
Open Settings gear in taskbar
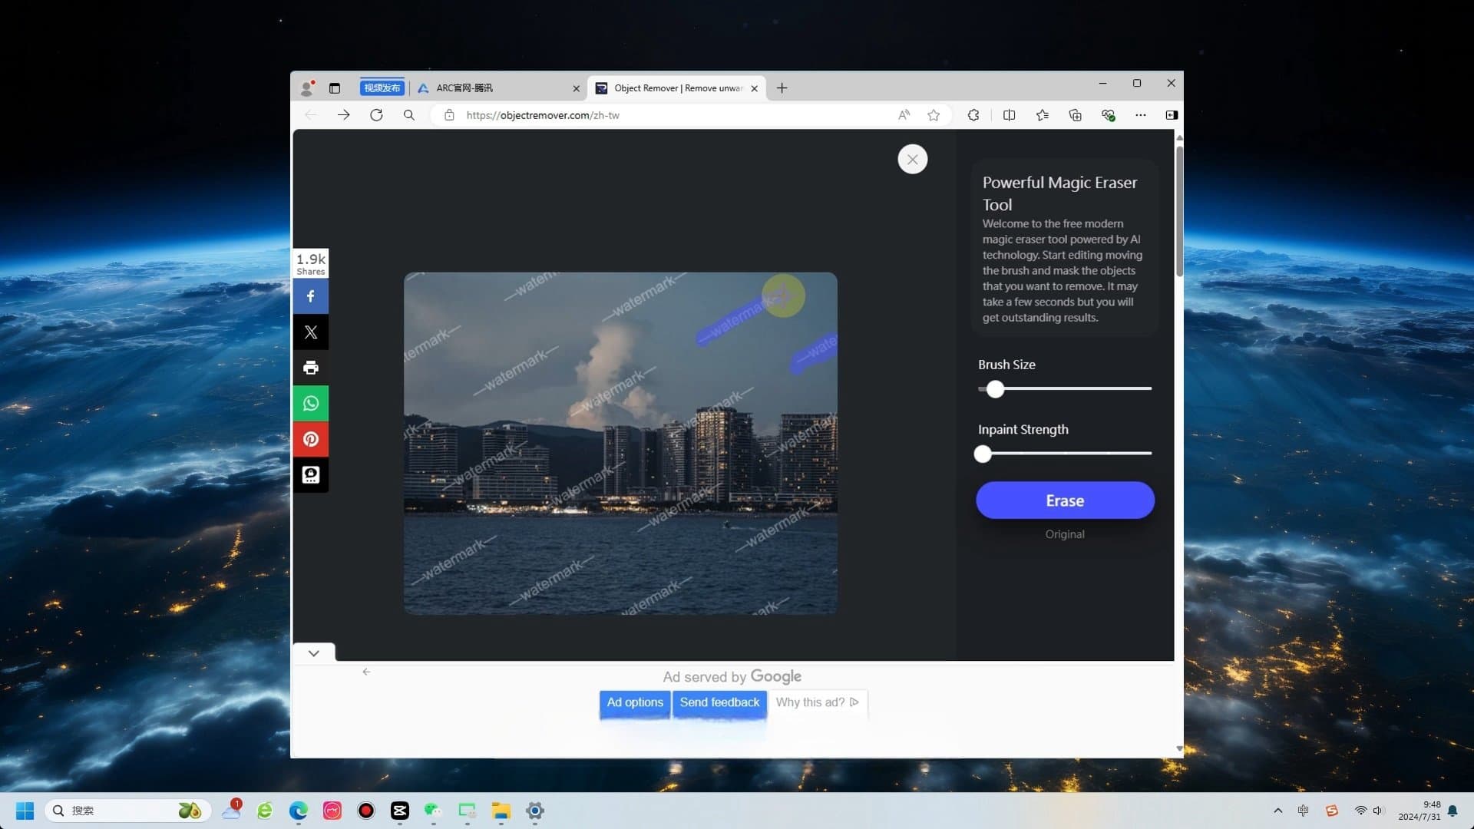535,811
